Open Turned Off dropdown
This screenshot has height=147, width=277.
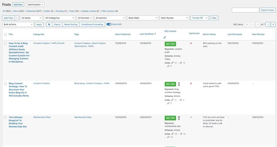(200, 18)
